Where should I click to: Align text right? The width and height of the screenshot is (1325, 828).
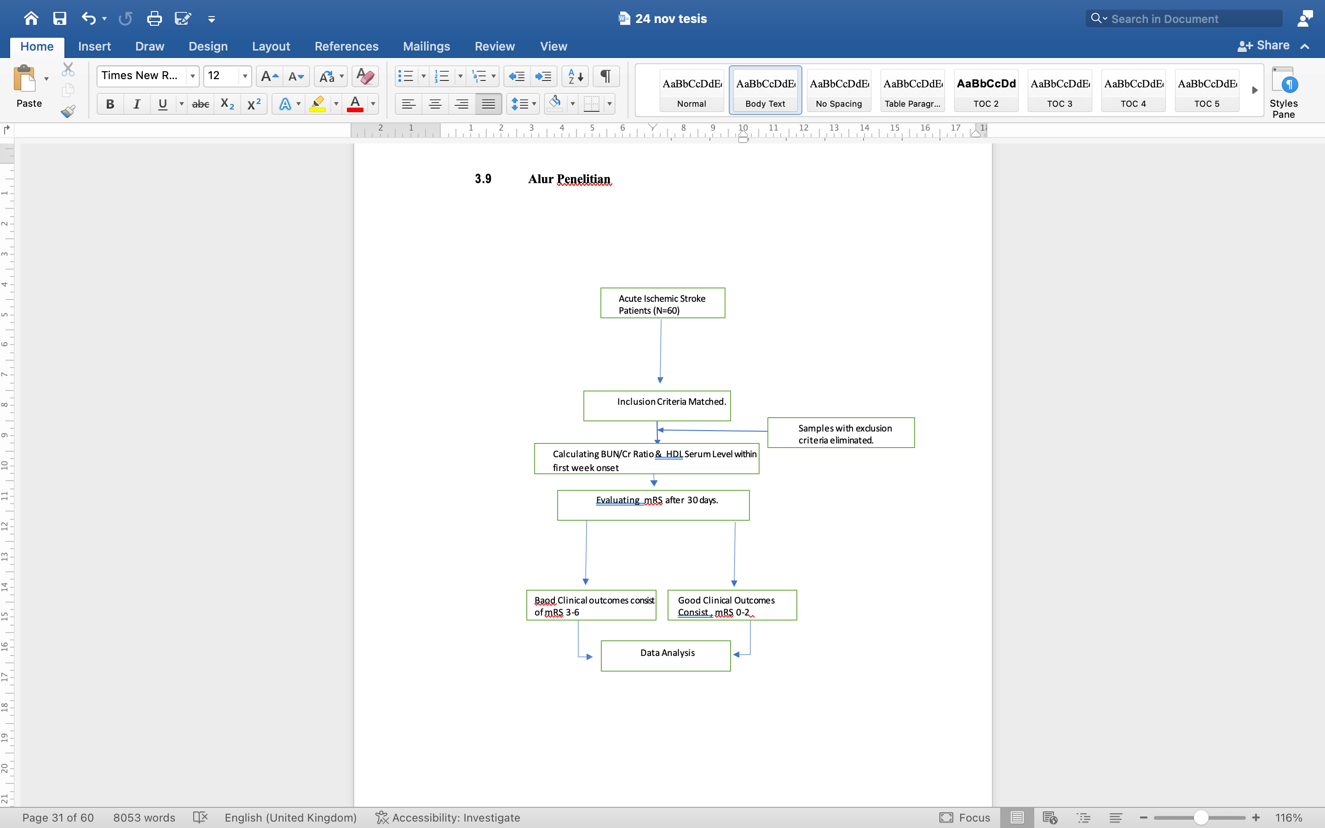[461, 103]
